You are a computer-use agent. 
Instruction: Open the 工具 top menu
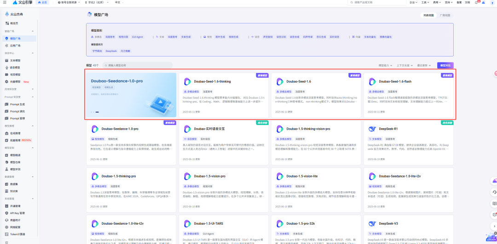click(425, 2)
